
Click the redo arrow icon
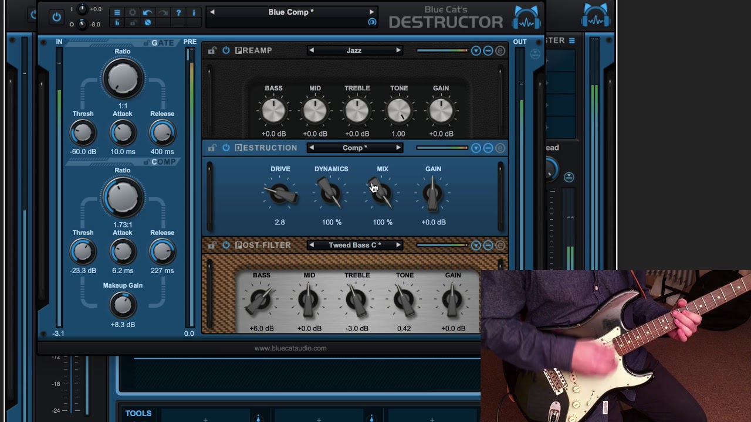coord(163,12)
